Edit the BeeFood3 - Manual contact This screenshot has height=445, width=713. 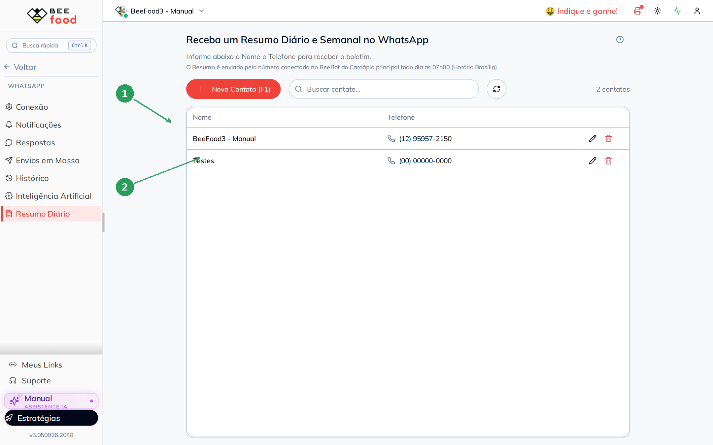pos(593,138)
